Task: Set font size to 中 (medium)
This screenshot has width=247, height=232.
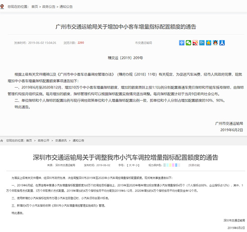Action: pos(133,165)
